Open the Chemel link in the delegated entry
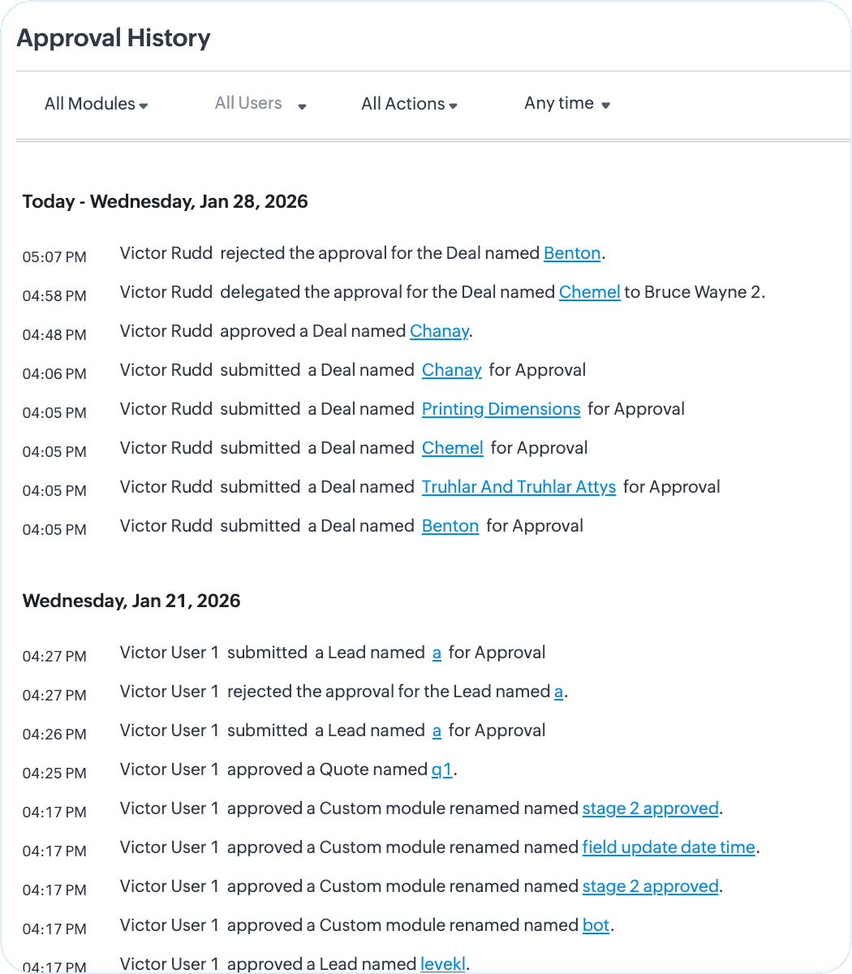The image size is (852, 974). pyautogui.click(x=590, y=292)
